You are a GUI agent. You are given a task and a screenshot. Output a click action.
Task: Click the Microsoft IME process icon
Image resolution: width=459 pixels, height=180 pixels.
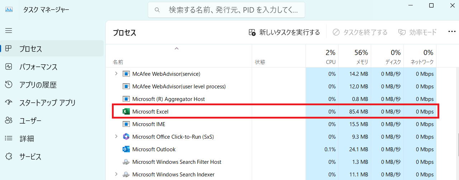pos(126,124)
